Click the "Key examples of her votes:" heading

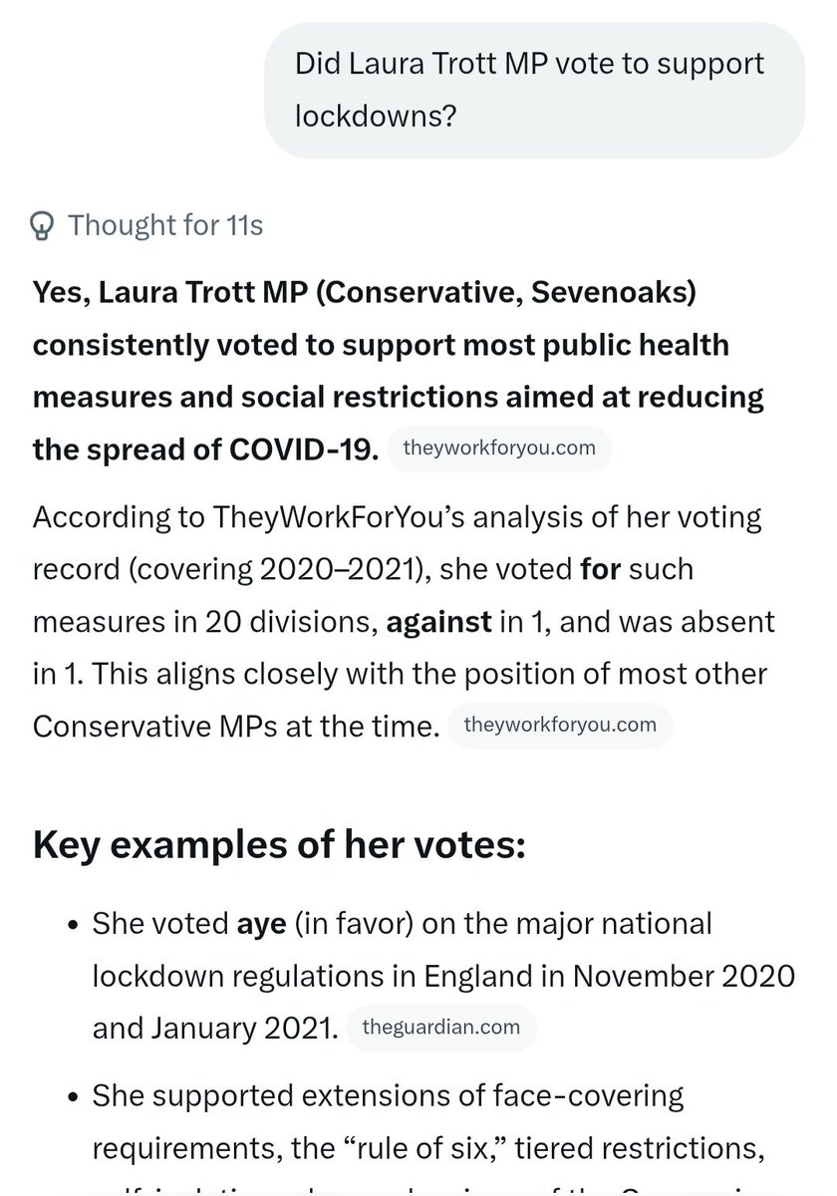[279, 845]
